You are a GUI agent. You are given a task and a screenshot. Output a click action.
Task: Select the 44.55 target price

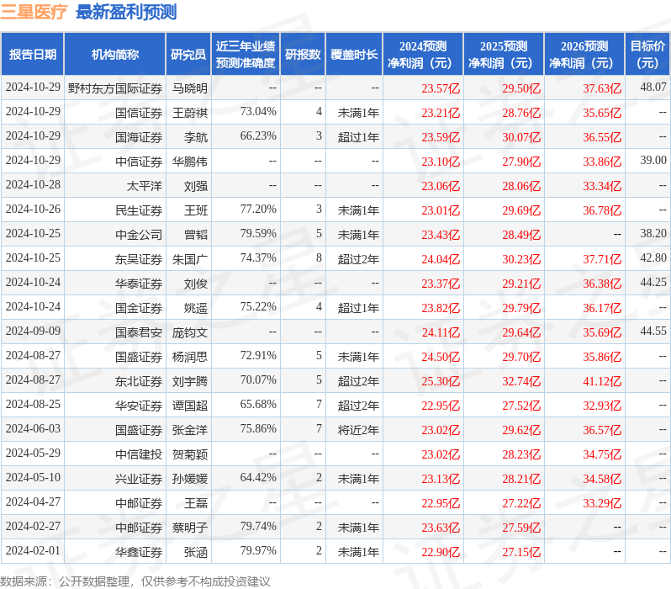653,332
